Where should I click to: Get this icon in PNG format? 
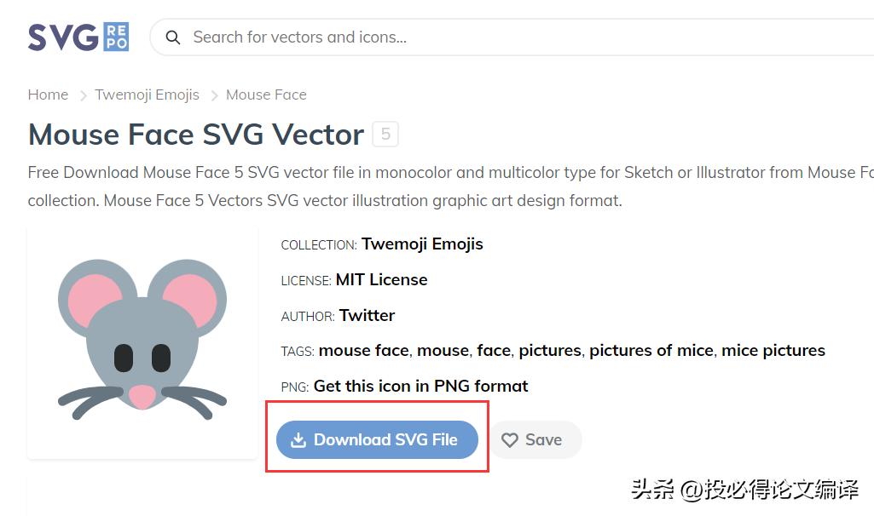[420, 387]
